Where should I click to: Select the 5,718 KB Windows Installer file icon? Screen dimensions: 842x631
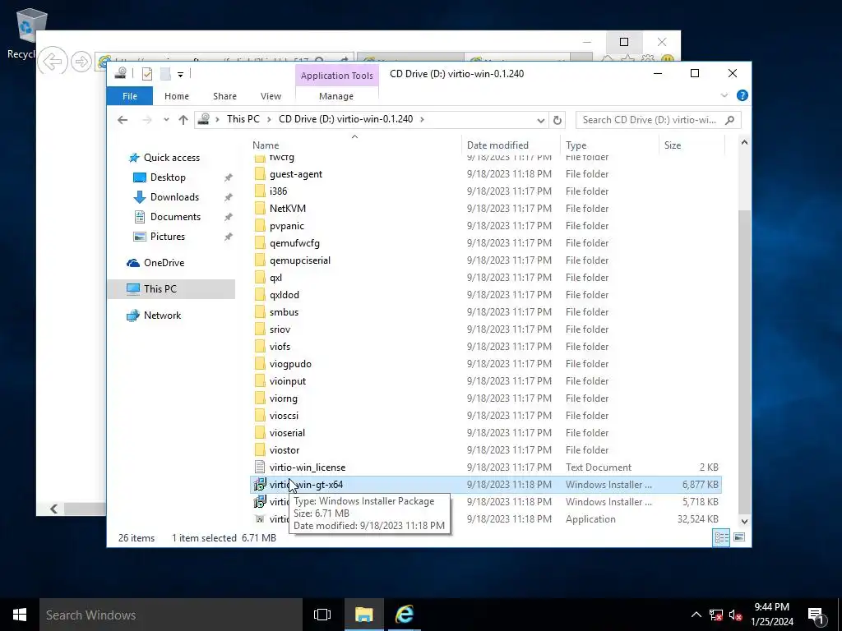[260, 502]
